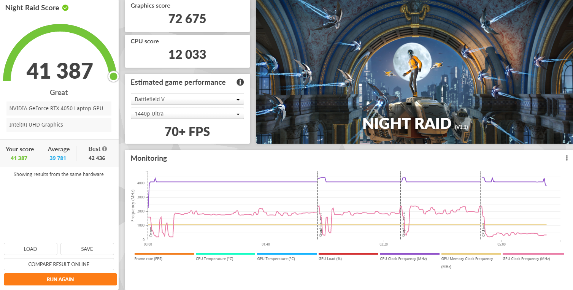Click Showing results from the same hardware

(x=59, y=174)
